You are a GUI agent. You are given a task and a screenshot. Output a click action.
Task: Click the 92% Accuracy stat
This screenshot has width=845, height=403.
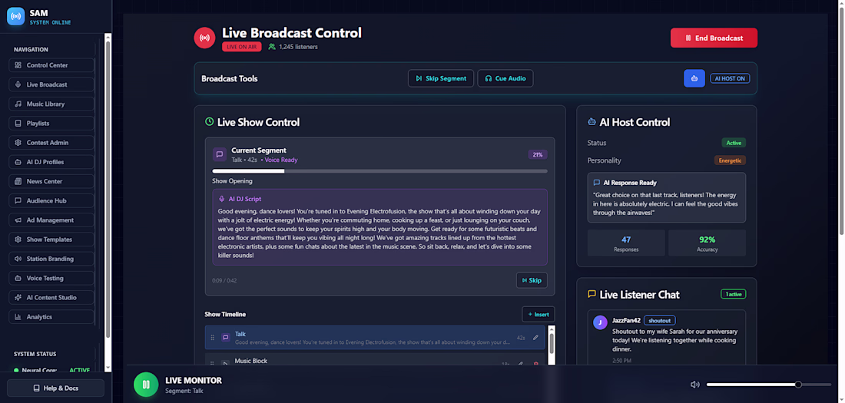coord(707,243)
